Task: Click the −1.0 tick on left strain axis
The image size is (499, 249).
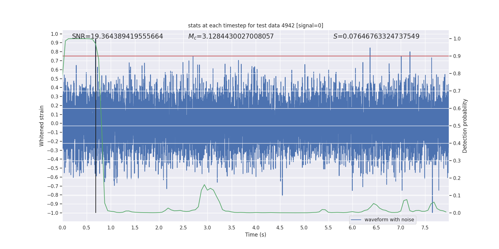Action: [x=53, y=213]
